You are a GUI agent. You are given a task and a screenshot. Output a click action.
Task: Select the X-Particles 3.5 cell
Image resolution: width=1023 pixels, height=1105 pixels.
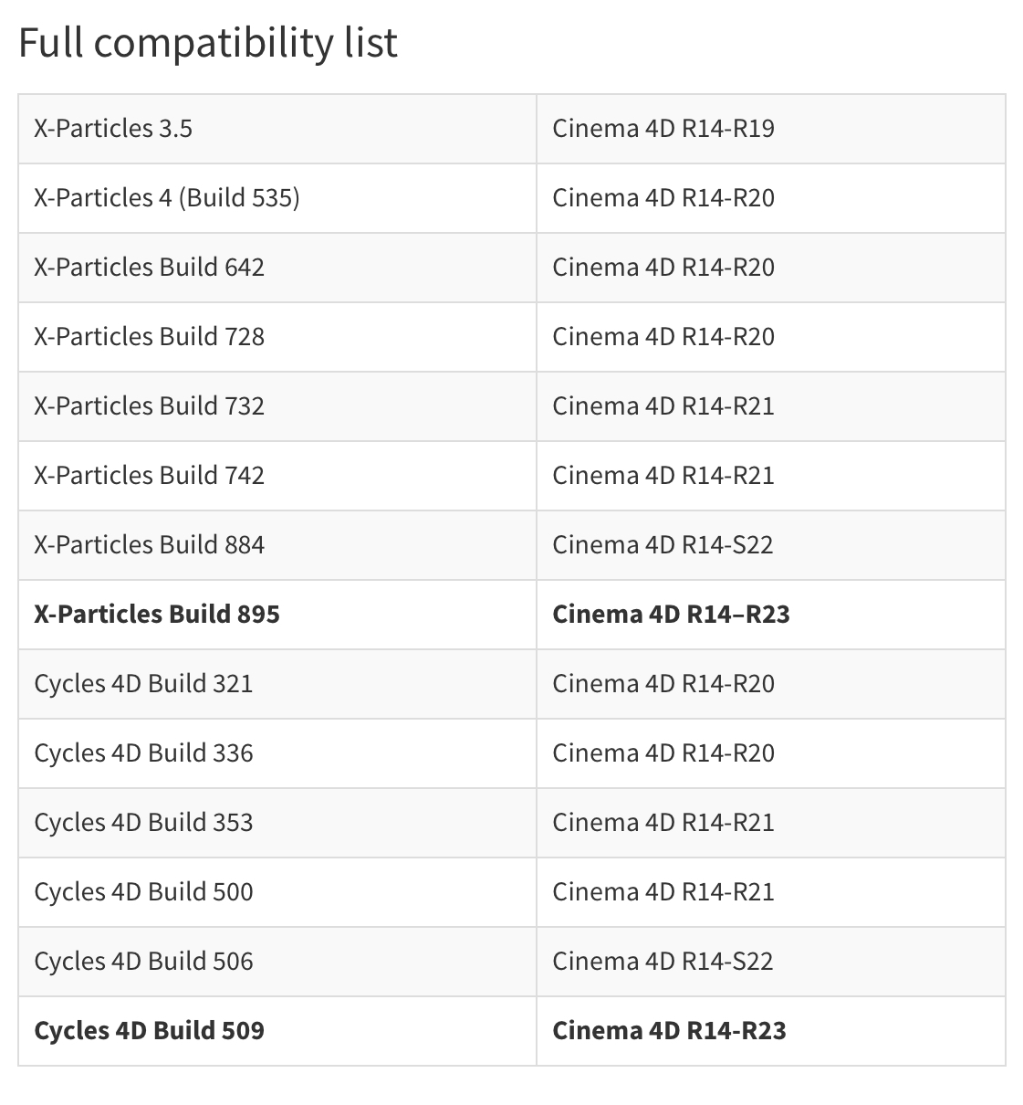coord(113,129)
